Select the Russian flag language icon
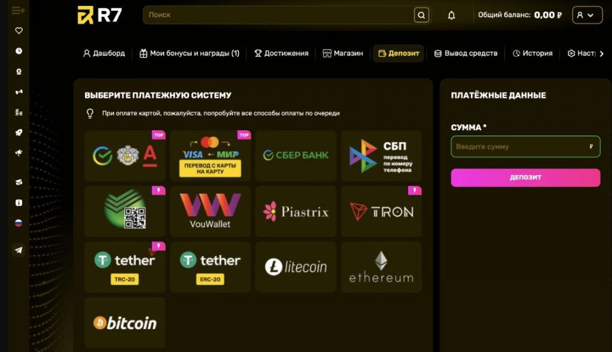Viewport: 612px width, 352px height. coord(19,223)
